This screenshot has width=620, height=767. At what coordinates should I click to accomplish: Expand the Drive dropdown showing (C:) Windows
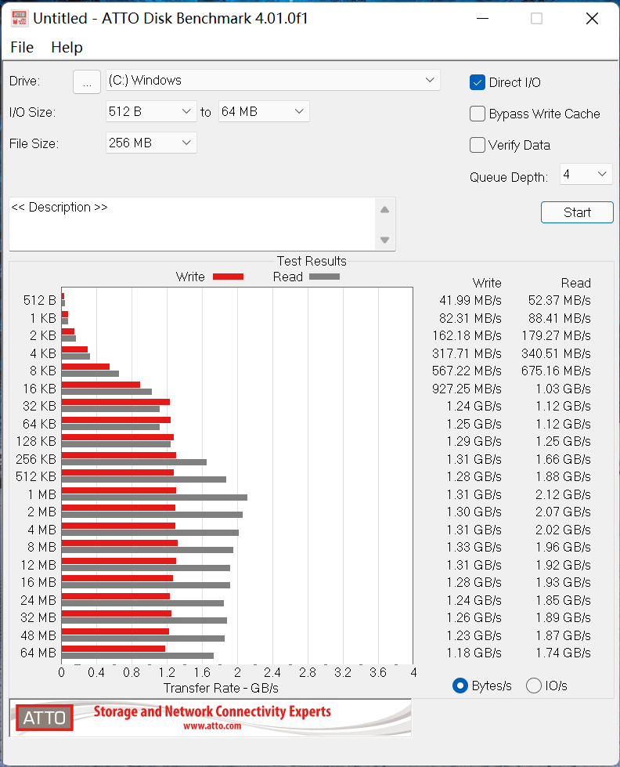click(x=273, y=80)
